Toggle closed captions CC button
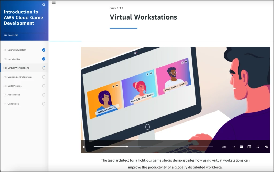 (x=241, y=147)
